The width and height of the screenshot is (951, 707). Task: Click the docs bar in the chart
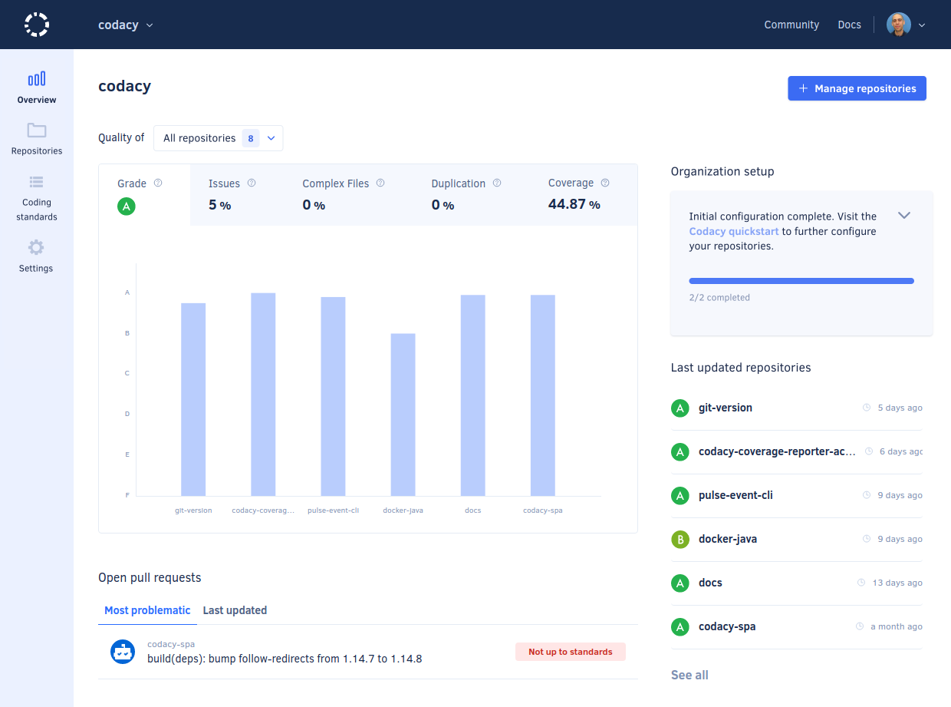pyautogui.click(x=472, y=395)
